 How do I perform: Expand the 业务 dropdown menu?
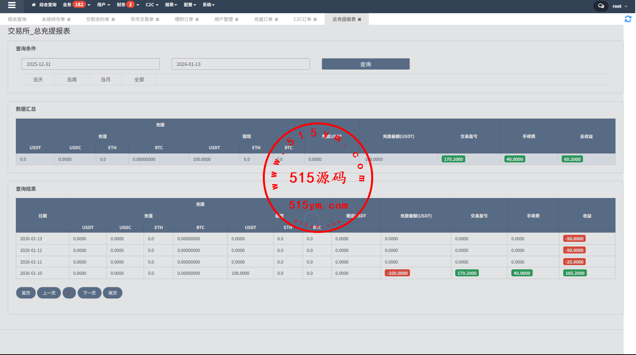pos(76,5)
